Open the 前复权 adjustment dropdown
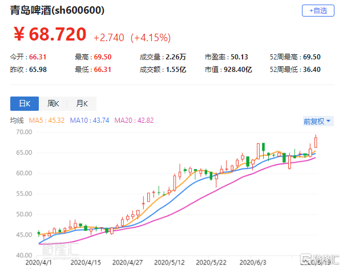Screen dimensions: 343x269 [x=318, y=121]
